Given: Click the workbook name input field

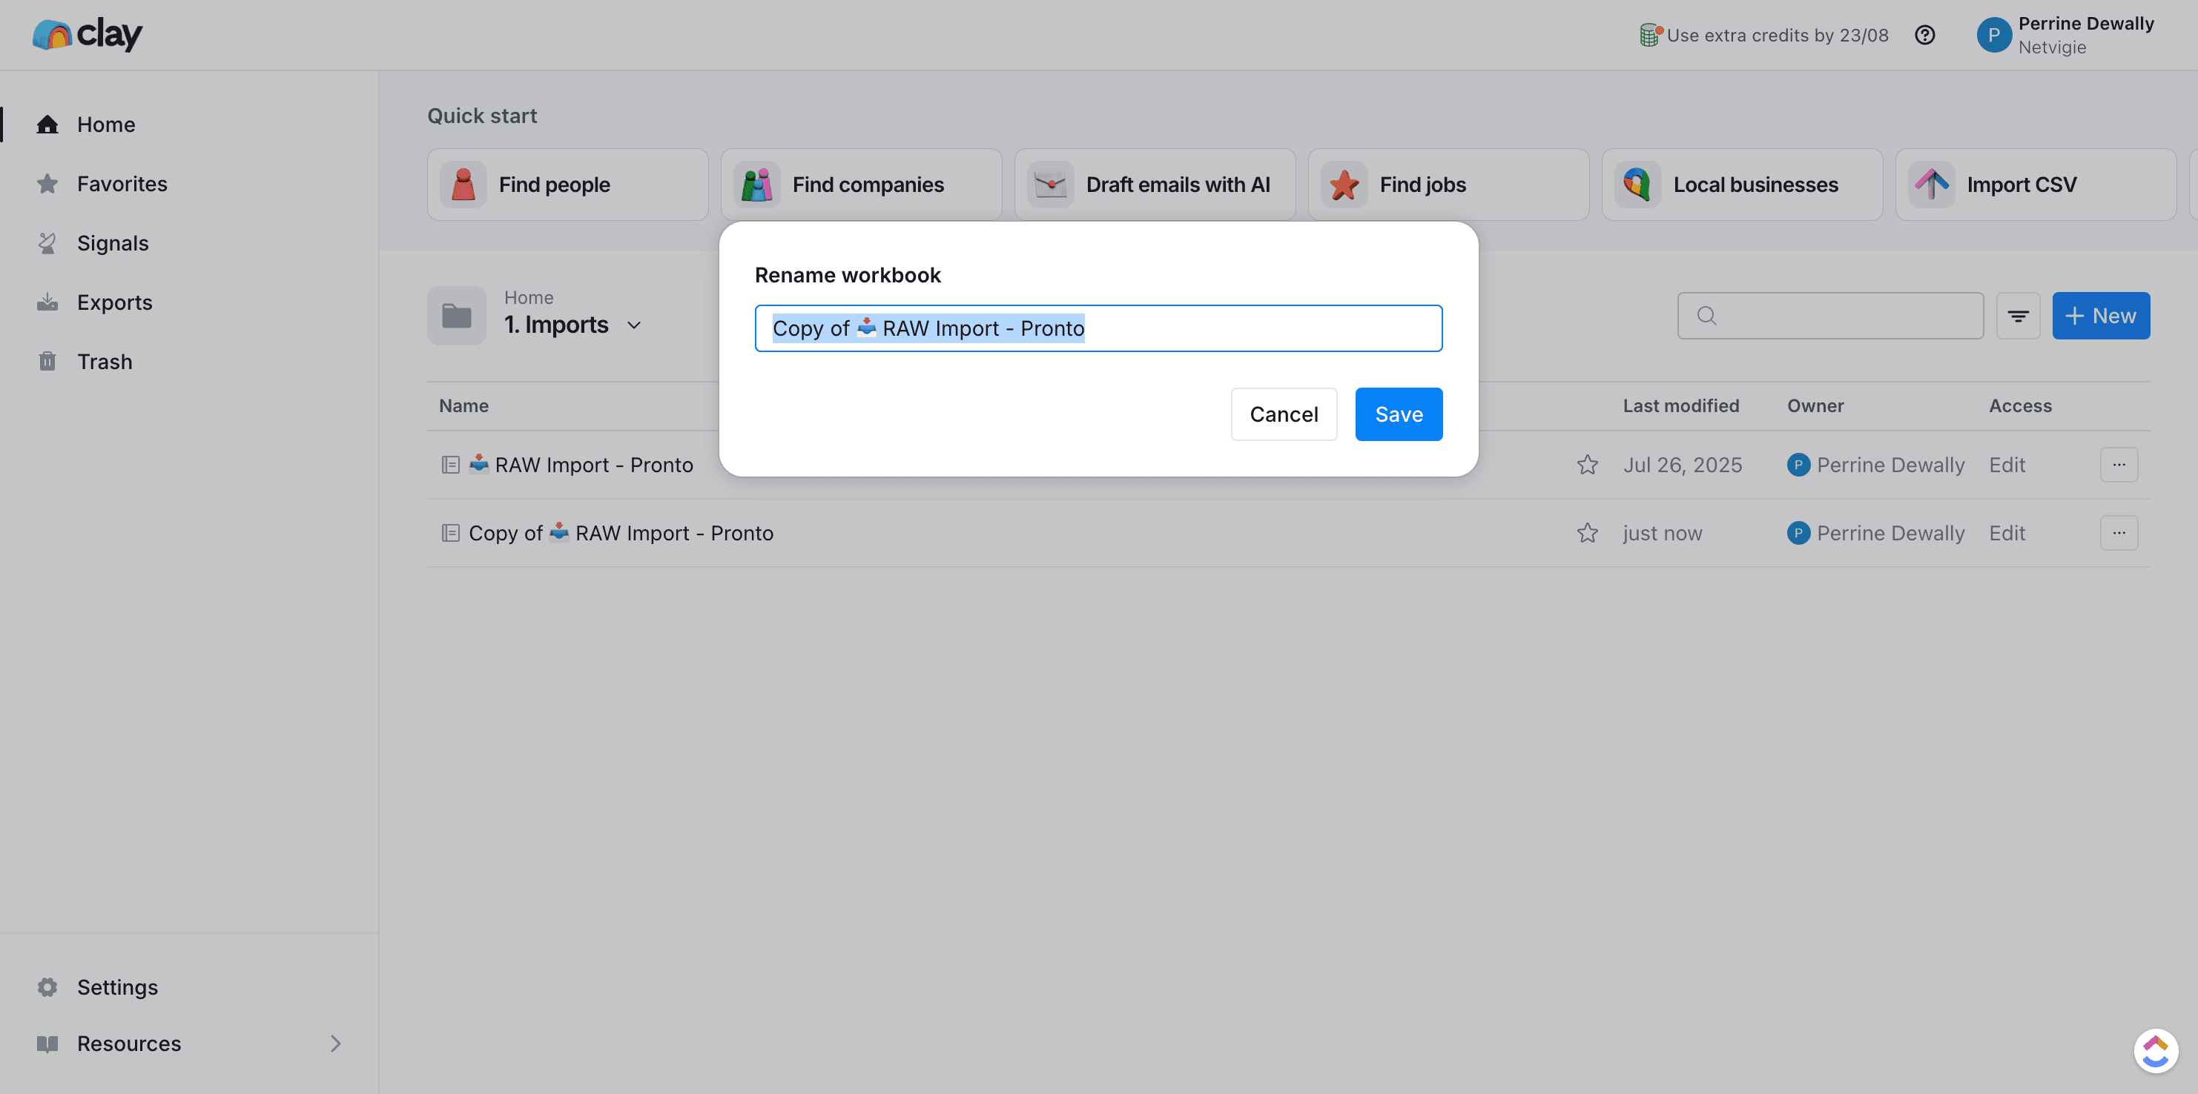Looking at the screenshot, I should 1098,328.
